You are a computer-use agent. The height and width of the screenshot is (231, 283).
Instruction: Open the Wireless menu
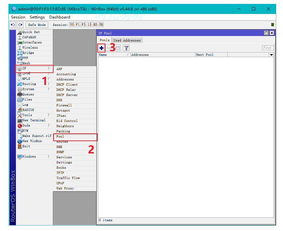[34, 48]
